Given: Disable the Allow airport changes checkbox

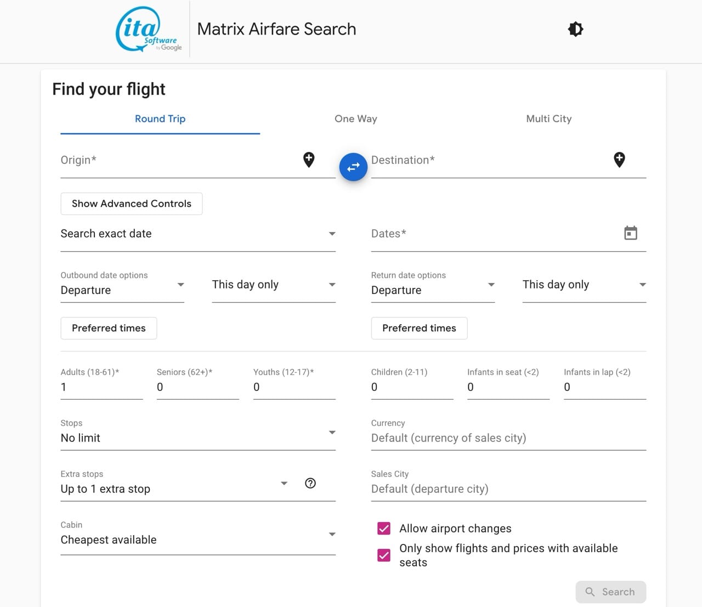Looking at the screenshot, I should 383,528.
